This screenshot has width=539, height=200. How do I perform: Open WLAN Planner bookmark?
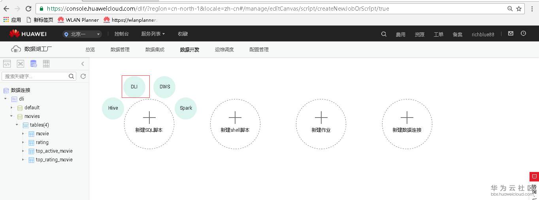pyautogui.click(x=78, y=20)
